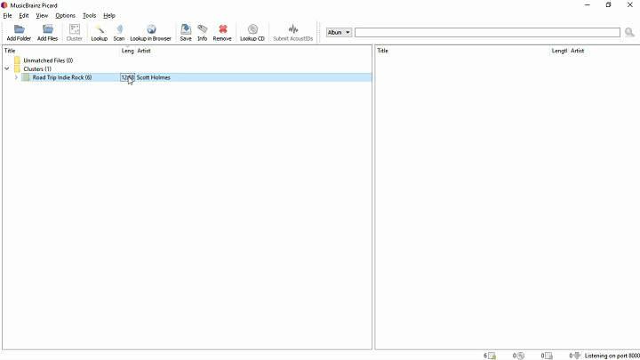
Task: Open Lookup in Browser
Action: (x=150, y=32)
